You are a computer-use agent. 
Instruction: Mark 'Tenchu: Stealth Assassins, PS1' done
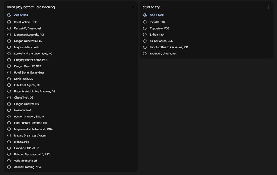tap(145, 47)
